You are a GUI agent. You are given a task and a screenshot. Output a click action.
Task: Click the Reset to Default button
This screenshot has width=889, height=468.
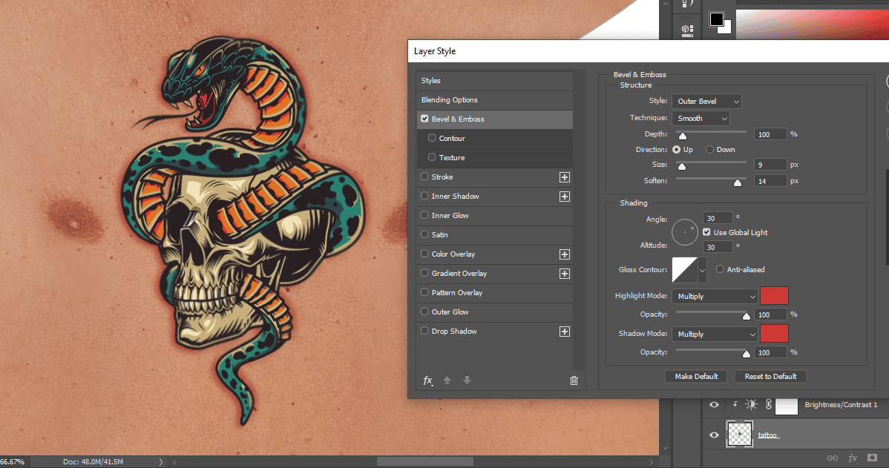point(770,376)
